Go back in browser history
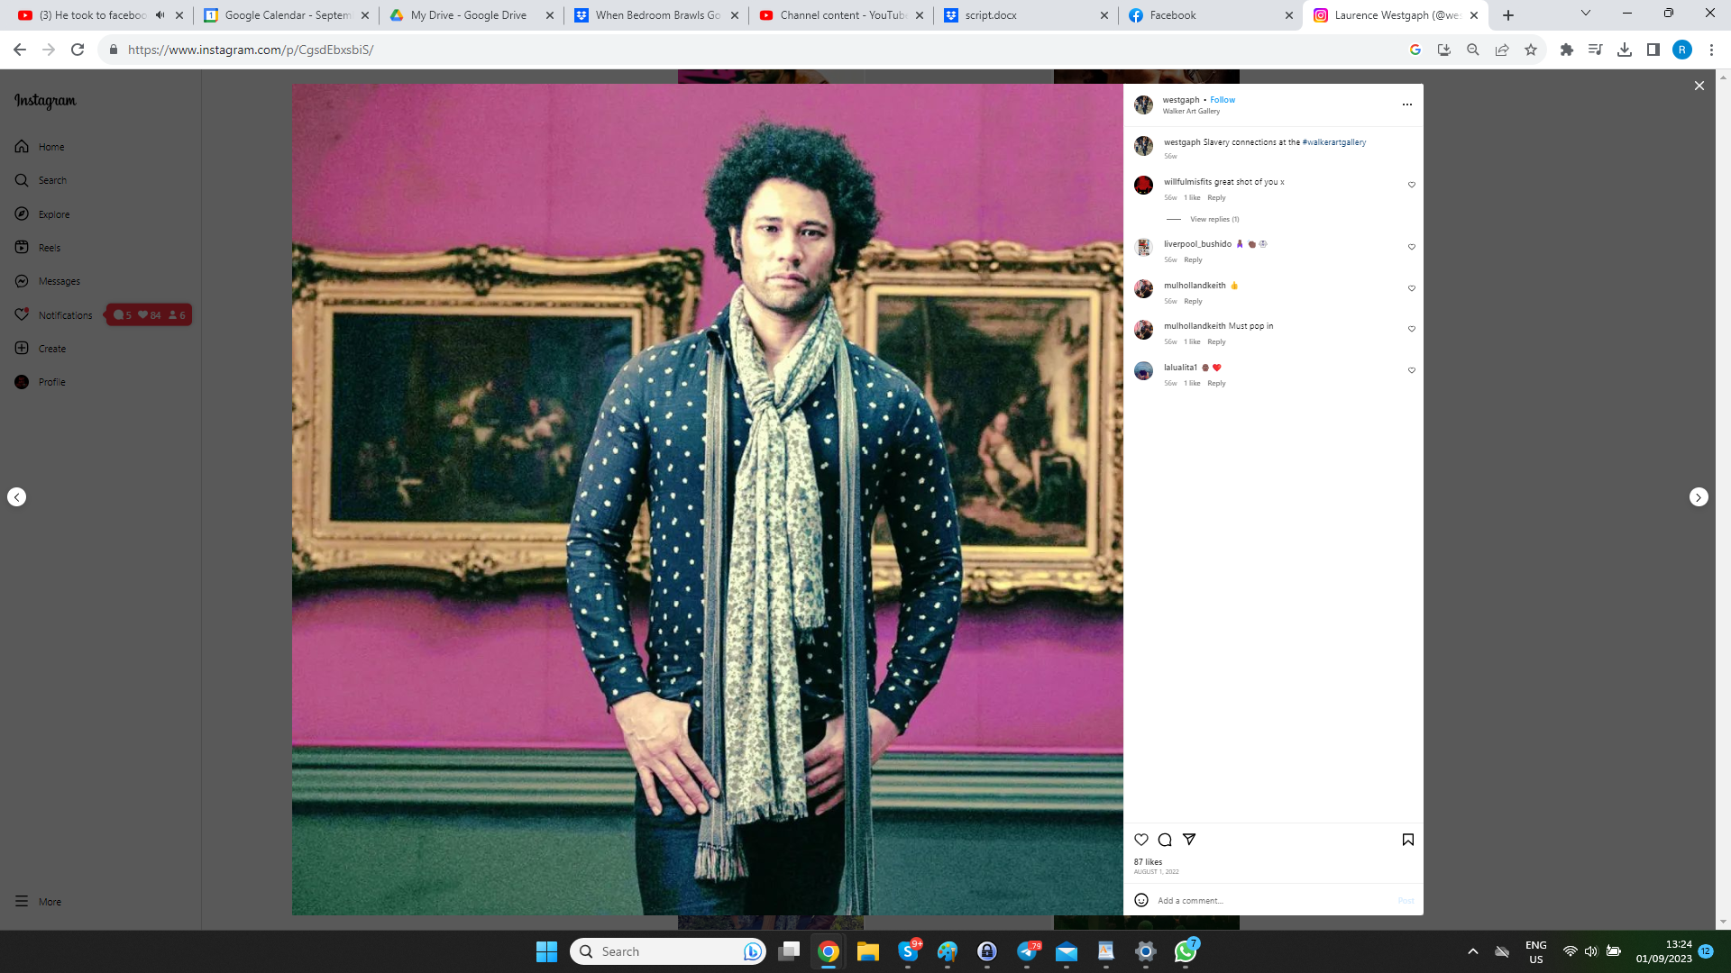 click(20, 50)
